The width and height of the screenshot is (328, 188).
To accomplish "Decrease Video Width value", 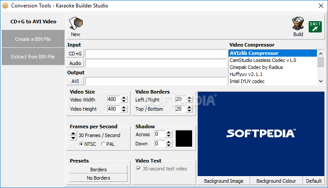I will pyautogui.click(x=124, y=101).
